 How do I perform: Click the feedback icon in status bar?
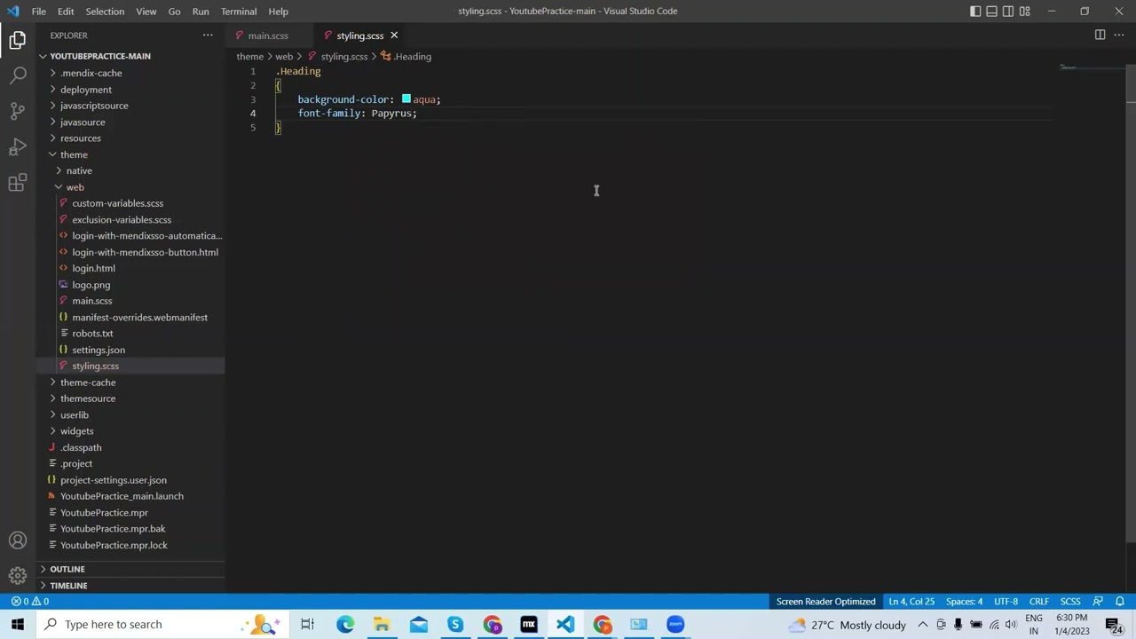(x=1098, y=601)
